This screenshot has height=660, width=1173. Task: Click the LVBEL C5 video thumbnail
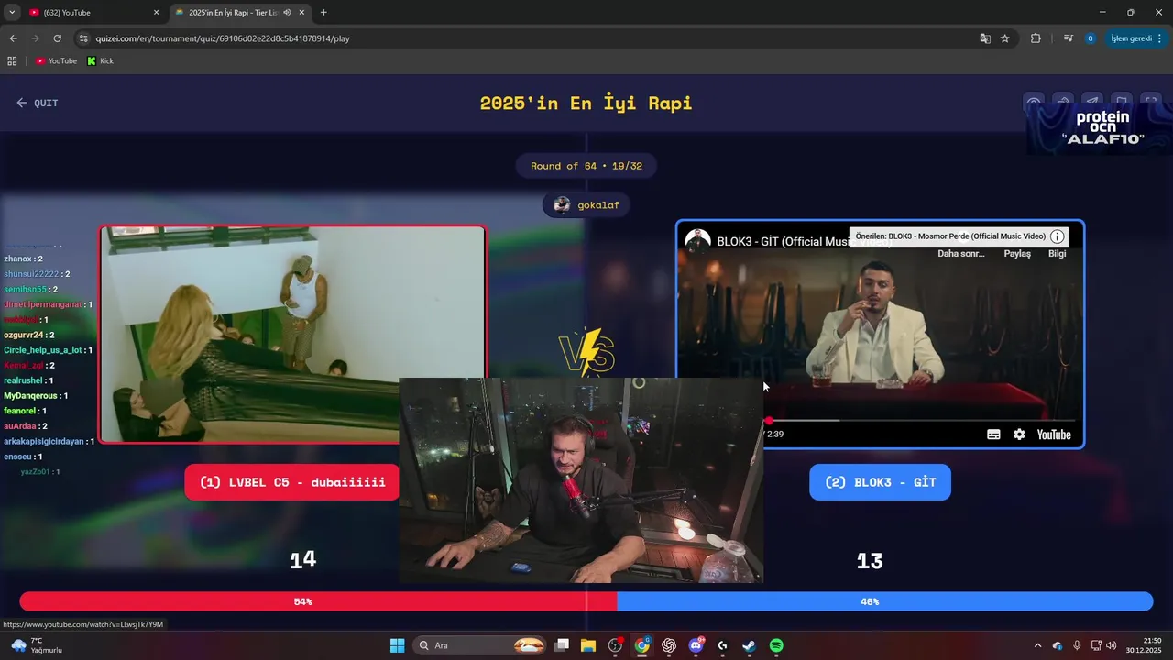click(x=292, y=335)
